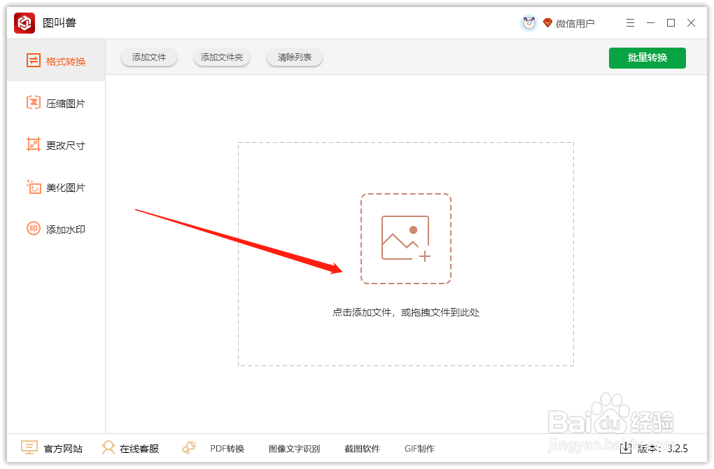Start conversion with 批量转换
Viewport: 714px width, 469px height.
pos(647,57)
